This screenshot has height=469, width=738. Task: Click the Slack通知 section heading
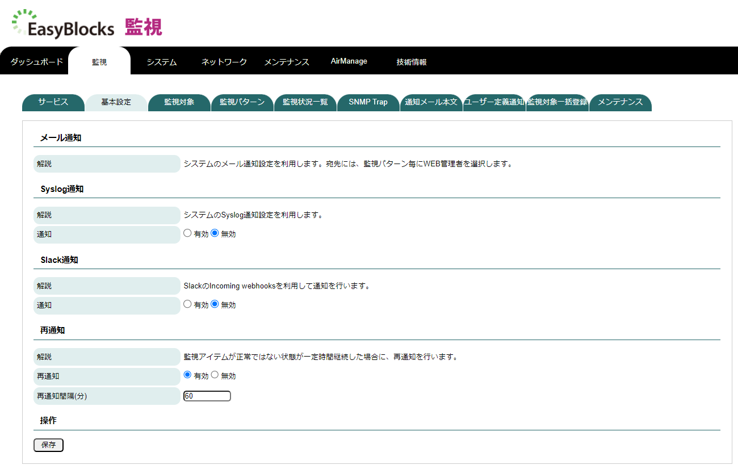click(60, 260)
